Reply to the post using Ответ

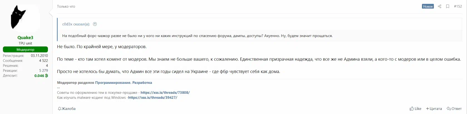click(454, 109)
